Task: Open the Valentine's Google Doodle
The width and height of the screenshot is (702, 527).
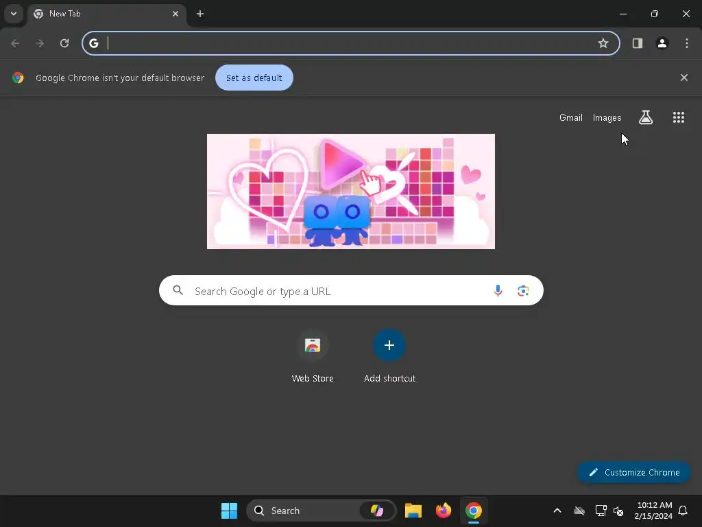Action: click(x=351, y=191)
